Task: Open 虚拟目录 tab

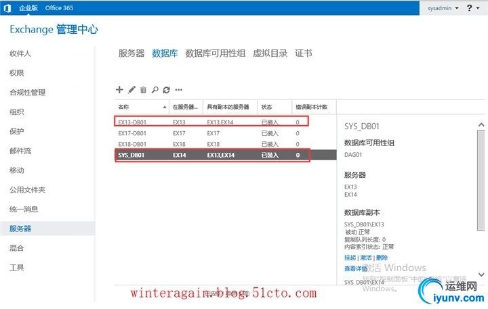Action: 270,53
